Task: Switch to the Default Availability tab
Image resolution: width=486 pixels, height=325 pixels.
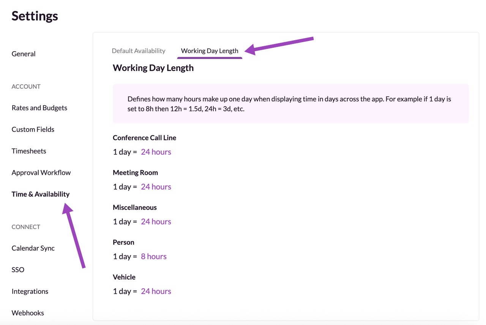Action: (x=139, y=51)
